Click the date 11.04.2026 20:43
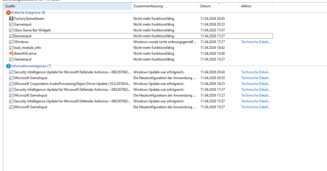Screen dimensions: 327x171 (x=213, y=72)
